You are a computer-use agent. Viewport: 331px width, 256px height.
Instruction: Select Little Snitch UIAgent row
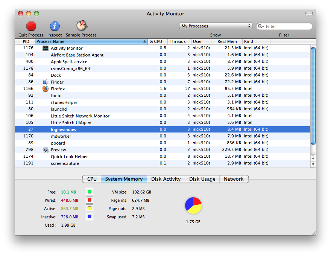click(x=162, y=122)
